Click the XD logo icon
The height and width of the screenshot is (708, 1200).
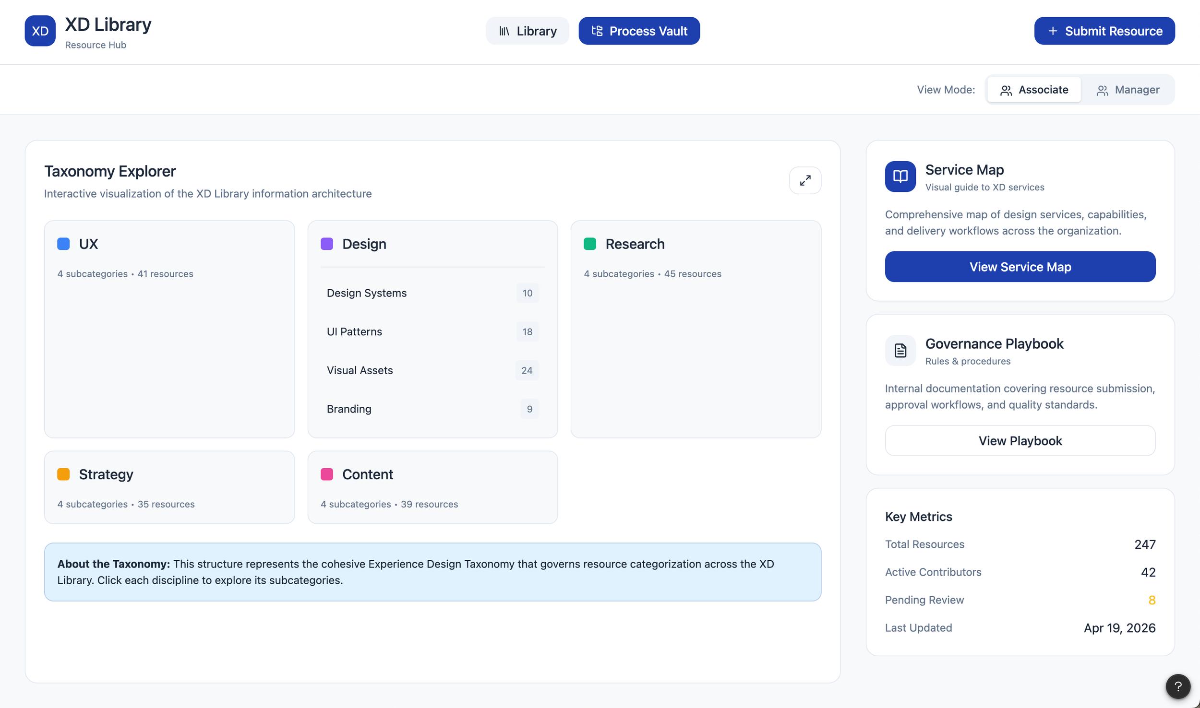click(40, 31)
